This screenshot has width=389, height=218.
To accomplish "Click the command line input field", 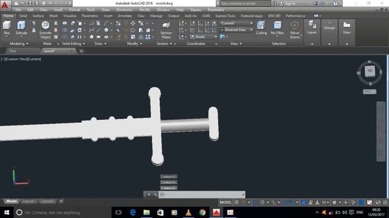I will pyautogui.click(x=202, y=194).
